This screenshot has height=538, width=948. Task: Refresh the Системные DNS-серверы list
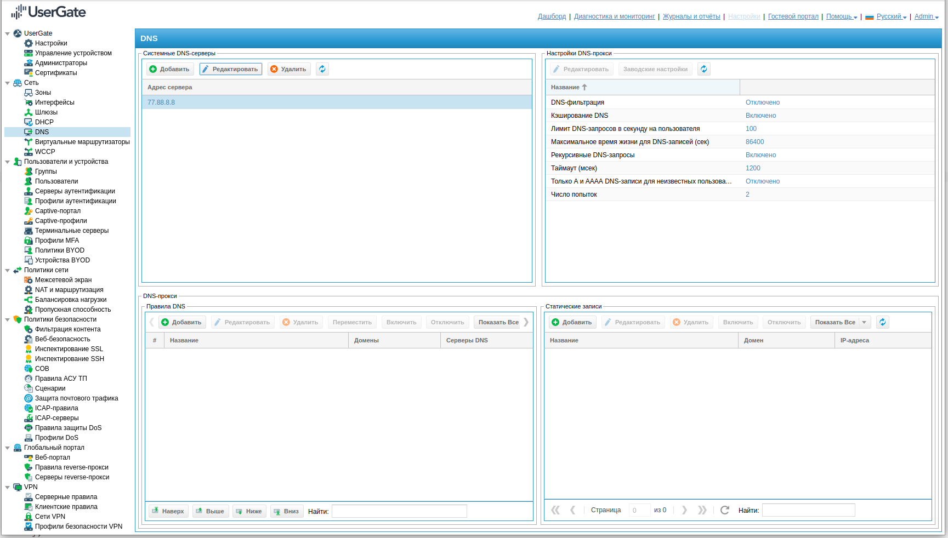click(x=322, y=68)
